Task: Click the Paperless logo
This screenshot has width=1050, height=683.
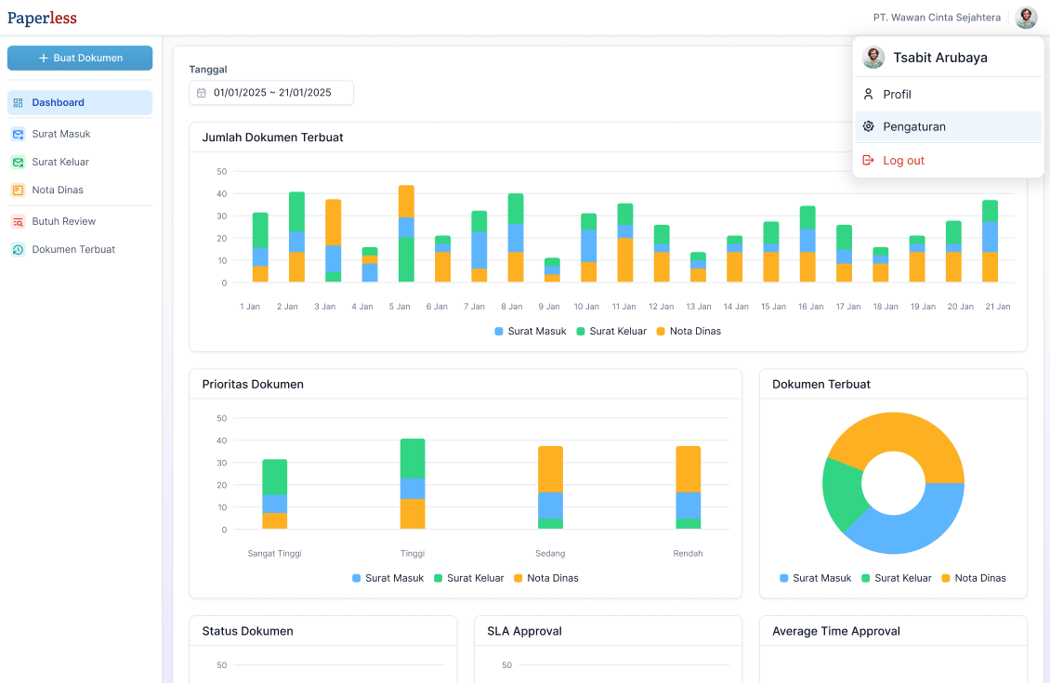Action: click(42, 18)
